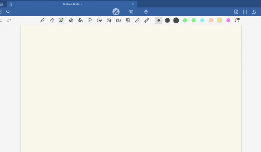Click the Undo arrow
The width and height of the screenshot is (261, 152).
(x=1, y=20)
